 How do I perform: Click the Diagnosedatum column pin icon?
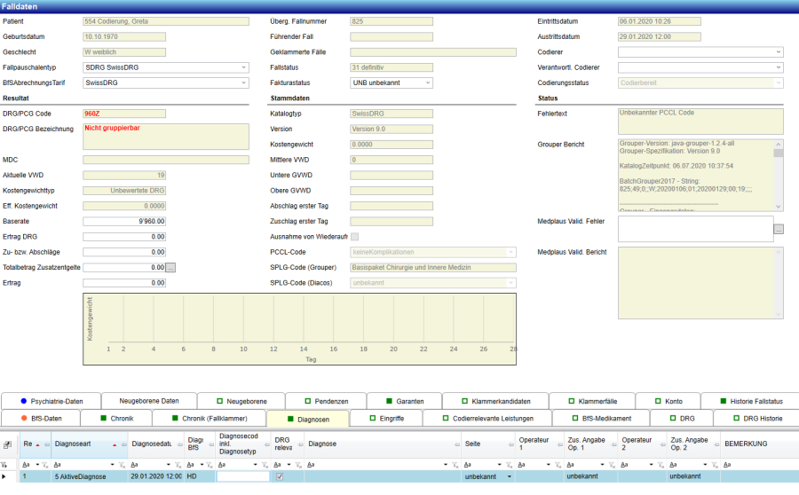point(178,444)
